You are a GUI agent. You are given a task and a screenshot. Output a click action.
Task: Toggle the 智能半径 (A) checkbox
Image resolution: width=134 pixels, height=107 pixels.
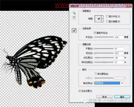click(95, 33)
